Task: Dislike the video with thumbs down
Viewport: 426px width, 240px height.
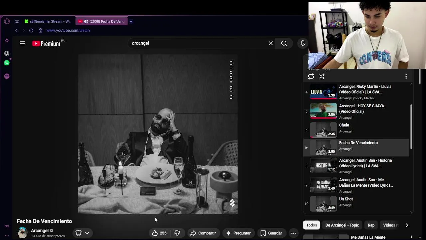Action: 177,233
